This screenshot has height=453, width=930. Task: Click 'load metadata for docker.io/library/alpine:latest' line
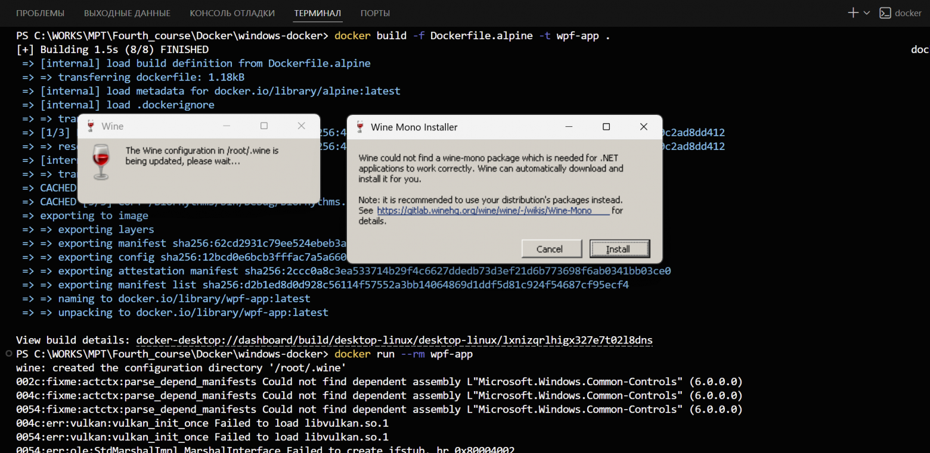[x=211, y=91]
